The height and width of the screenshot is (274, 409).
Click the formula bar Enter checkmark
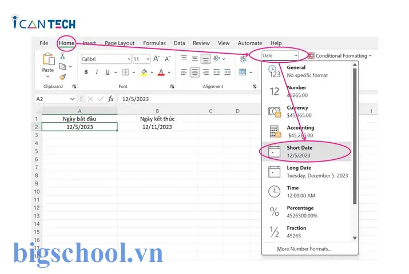click(100, 99)
